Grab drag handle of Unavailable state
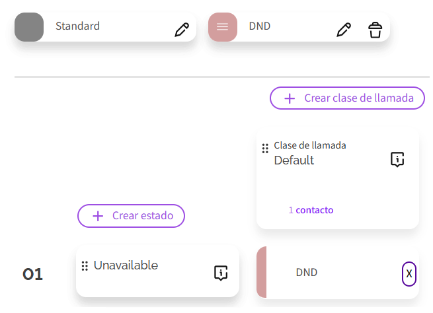The image size is (433, 313). click(85, 266)
